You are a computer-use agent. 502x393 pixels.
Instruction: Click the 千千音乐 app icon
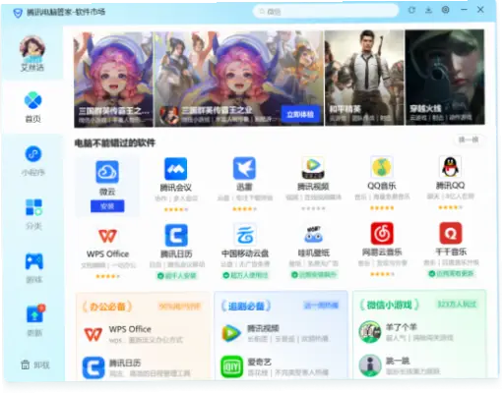click(x=451, y=233)
